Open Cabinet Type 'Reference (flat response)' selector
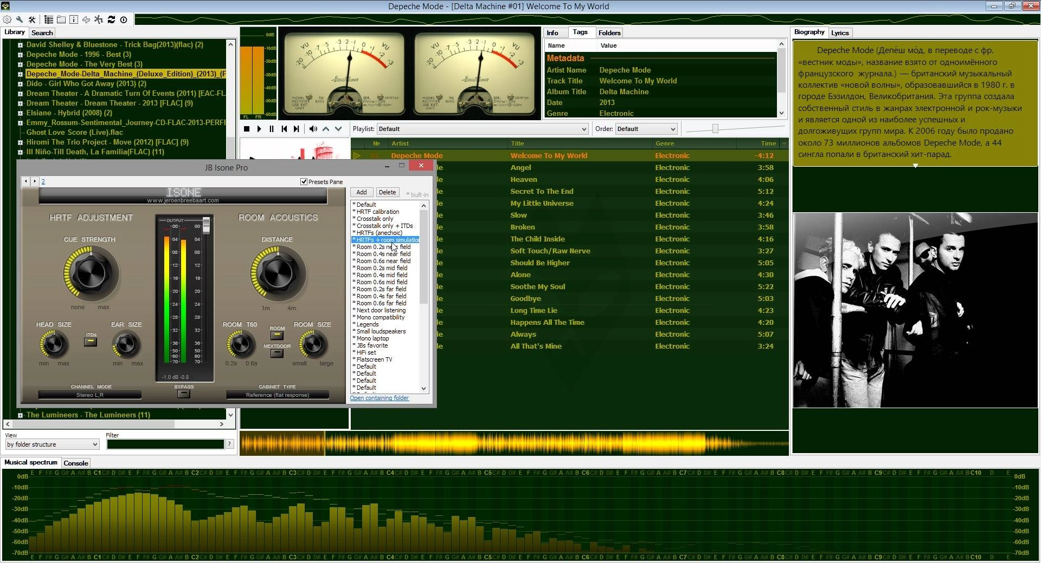The width and height of the screenshot is (1041, 563). (x=277, y=395)
